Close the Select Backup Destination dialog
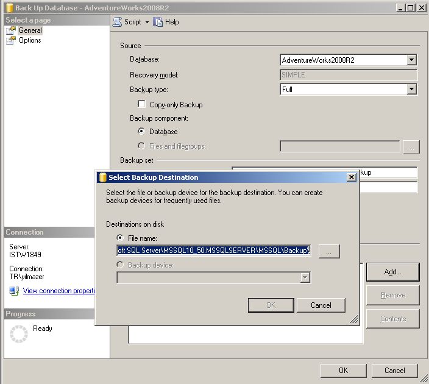Screen dimensions: 429x384 (x=351, y=177)
